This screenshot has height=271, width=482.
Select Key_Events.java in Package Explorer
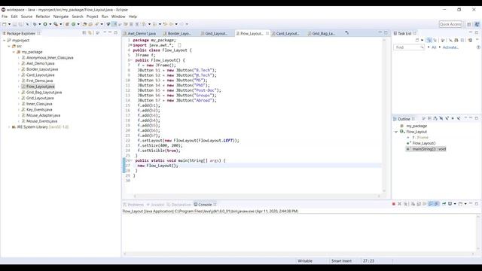point(39,109)
